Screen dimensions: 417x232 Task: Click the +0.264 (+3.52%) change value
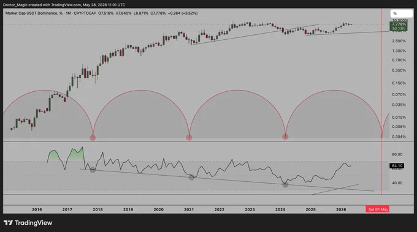(183, 13)
